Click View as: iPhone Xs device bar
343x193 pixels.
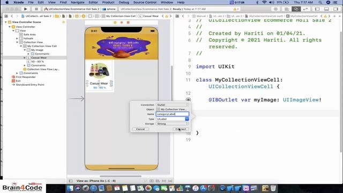pyautogui.click(x=96, y=181)
